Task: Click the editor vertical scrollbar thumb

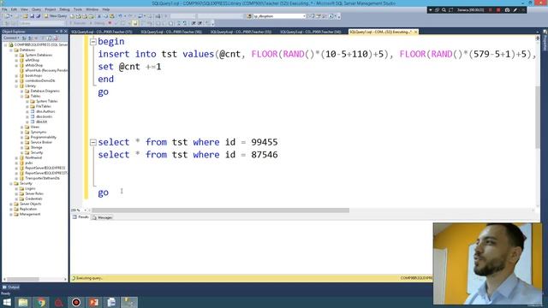Action: coord(537,117)
